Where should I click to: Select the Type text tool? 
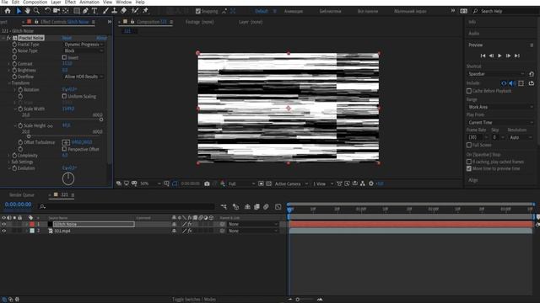[94, 11]
